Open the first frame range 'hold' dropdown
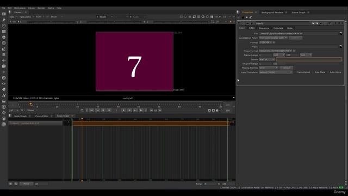 (x=279, y=55)
